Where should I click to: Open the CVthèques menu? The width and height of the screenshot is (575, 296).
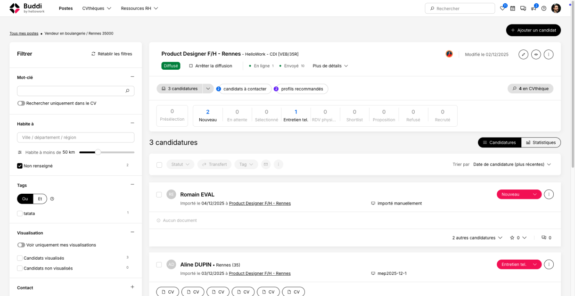[x=97, y=8]
